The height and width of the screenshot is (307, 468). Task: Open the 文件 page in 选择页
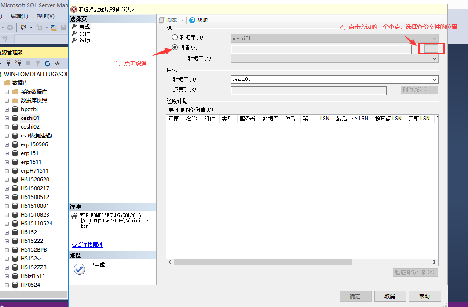84,33
